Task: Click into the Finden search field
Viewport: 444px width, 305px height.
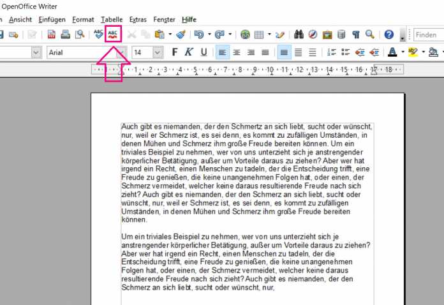Action: 427,34
